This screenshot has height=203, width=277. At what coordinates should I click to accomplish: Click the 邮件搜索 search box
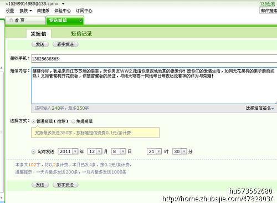pyautogui.click(x=268, y=11)
